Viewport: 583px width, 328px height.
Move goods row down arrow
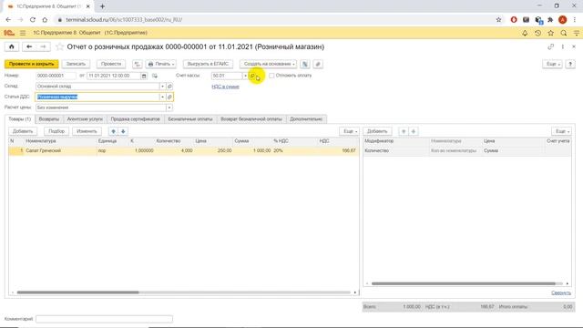pyautogui.click(x=123, y=131)
